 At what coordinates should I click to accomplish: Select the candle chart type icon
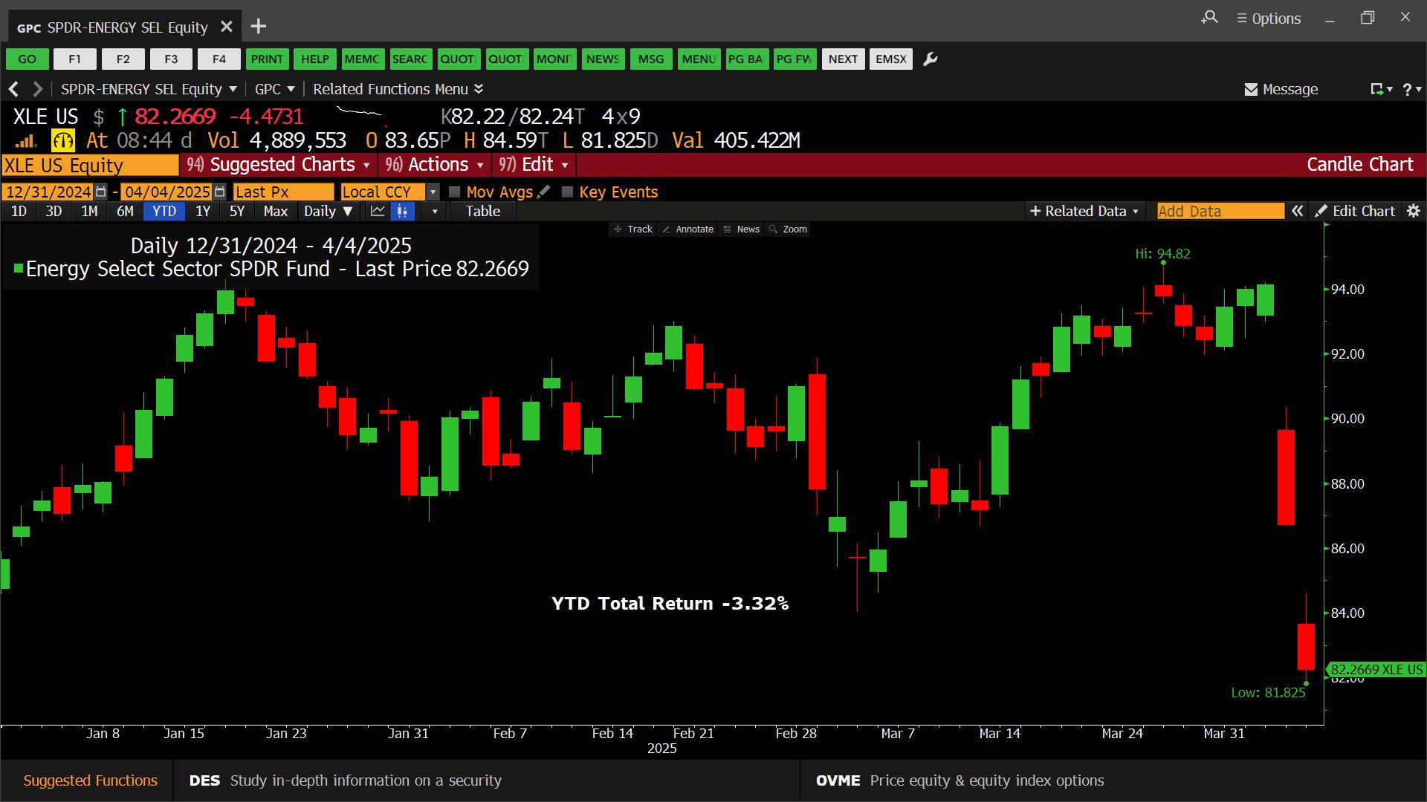402,212
